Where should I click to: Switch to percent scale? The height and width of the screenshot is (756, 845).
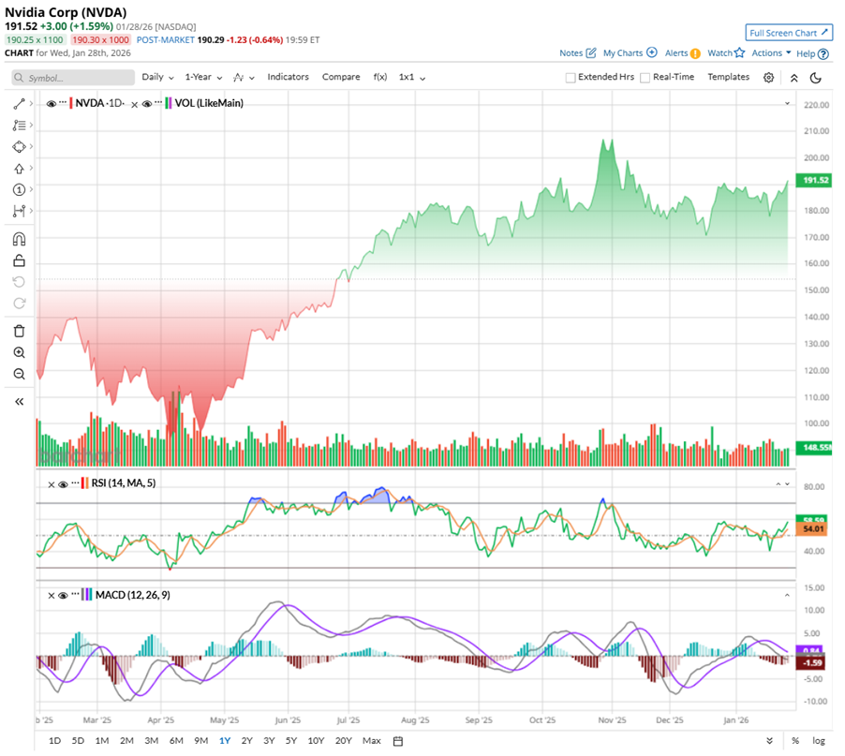click(795, 741)
